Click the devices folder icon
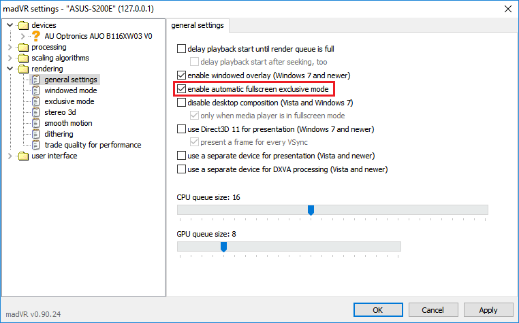Viewport: 519px width, 323px height. 23,26
